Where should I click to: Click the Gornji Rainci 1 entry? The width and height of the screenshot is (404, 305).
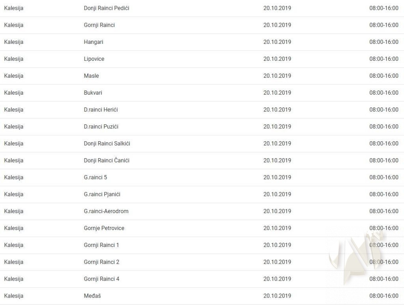point(101,245)
